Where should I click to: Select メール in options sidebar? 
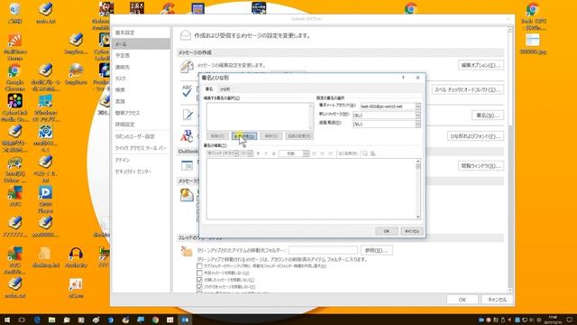[x=141, y=44]
